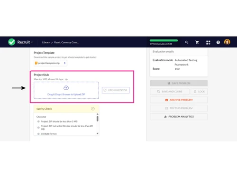Click the invites left info icon

171,44
